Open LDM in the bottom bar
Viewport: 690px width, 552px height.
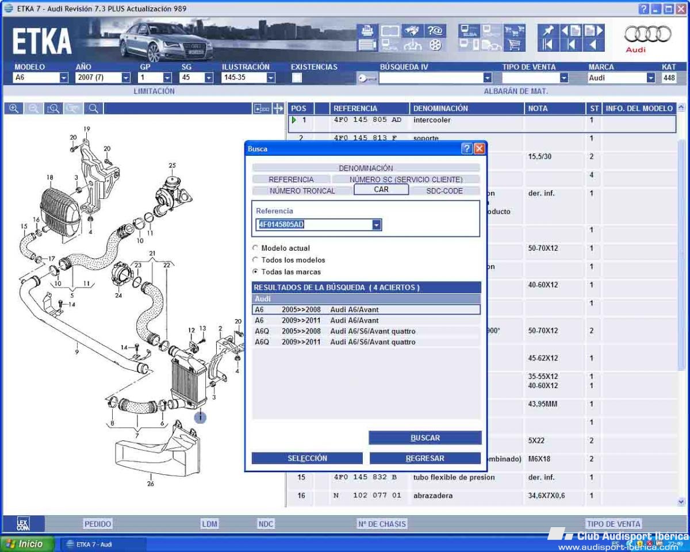[x=209, y=524]
